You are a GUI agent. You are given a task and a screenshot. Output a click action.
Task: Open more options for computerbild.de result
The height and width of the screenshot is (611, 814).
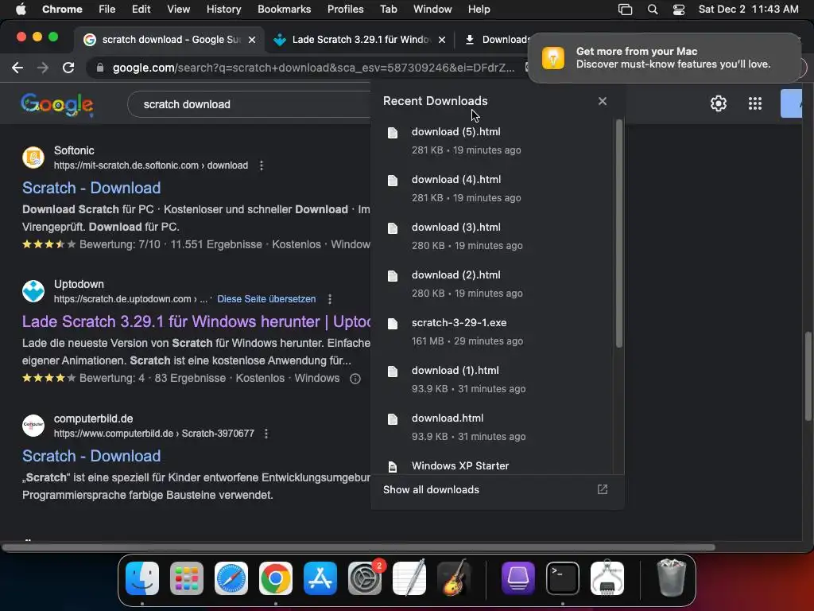[x=266, y=434]
